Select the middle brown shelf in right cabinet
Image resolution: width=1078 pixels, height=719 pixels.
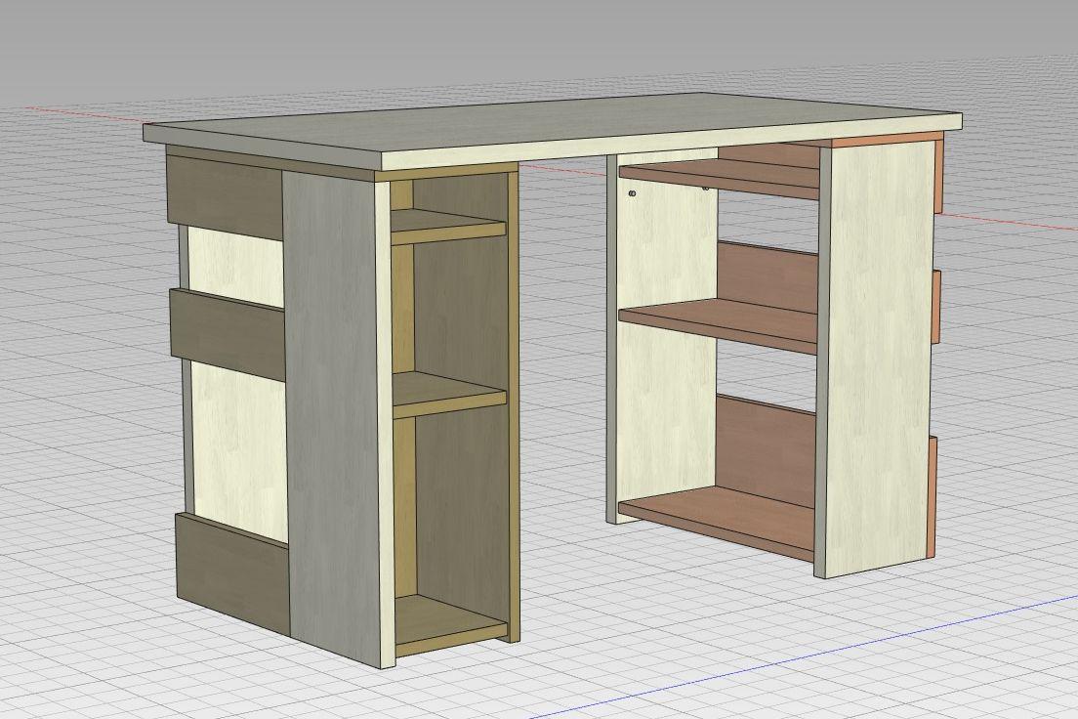point(719,324)
